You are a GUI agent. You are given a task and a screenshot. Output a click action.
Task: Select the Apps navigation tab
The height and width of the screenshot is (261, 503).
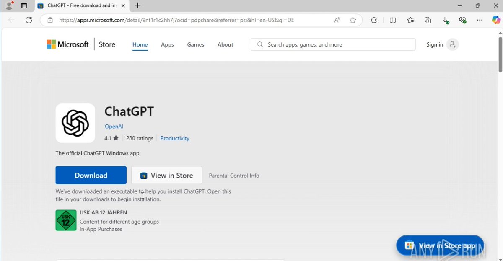[167, 44]
